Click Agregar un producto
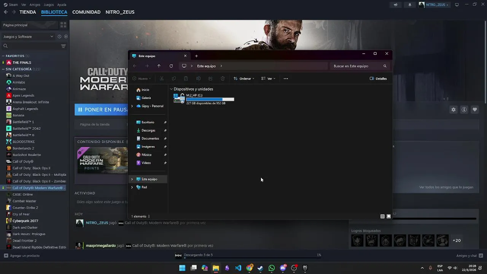487x274 pixels. click(x=22, y=256)
